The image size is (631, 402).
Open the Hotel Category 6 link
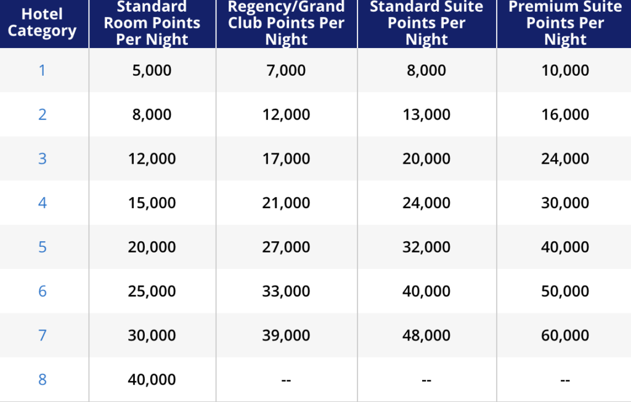tap(42, 291)
